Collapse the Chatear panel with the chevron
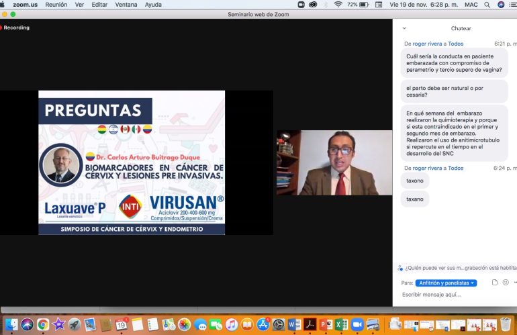This screenshot has height=335, width=517. pos(404,28)
